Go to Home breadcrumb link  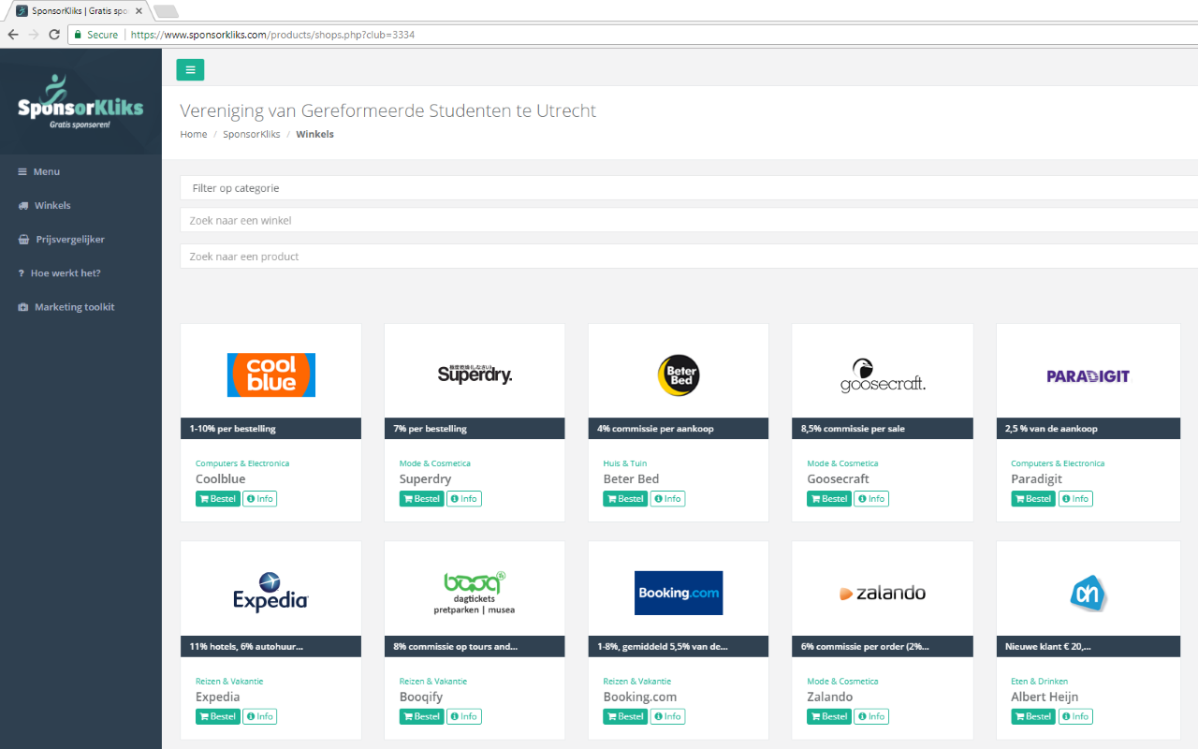pos(194,134)
